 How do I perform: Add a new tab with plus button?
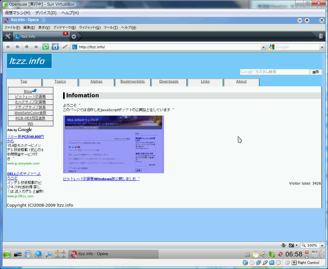[73, 37]
